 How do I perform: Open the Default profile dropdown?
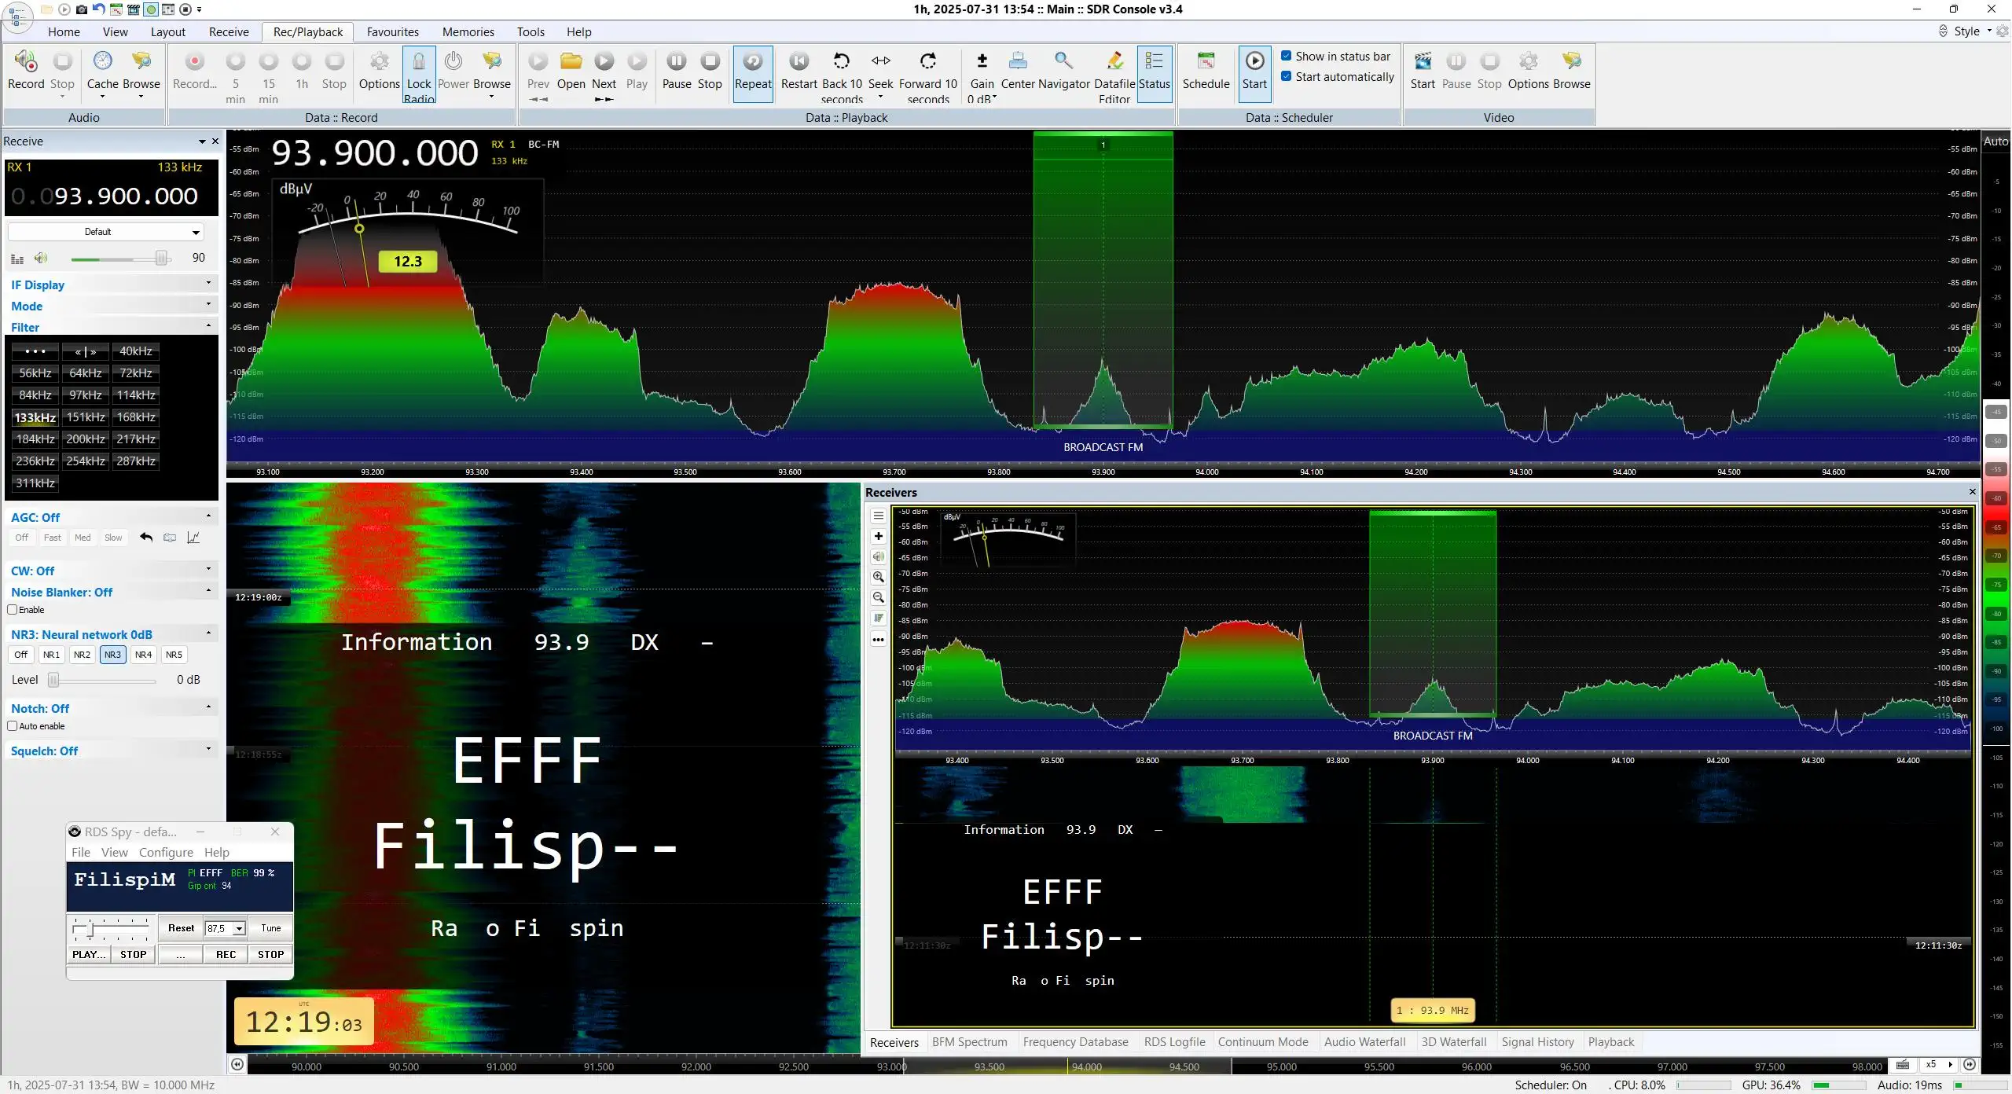(x=105, y=232)
